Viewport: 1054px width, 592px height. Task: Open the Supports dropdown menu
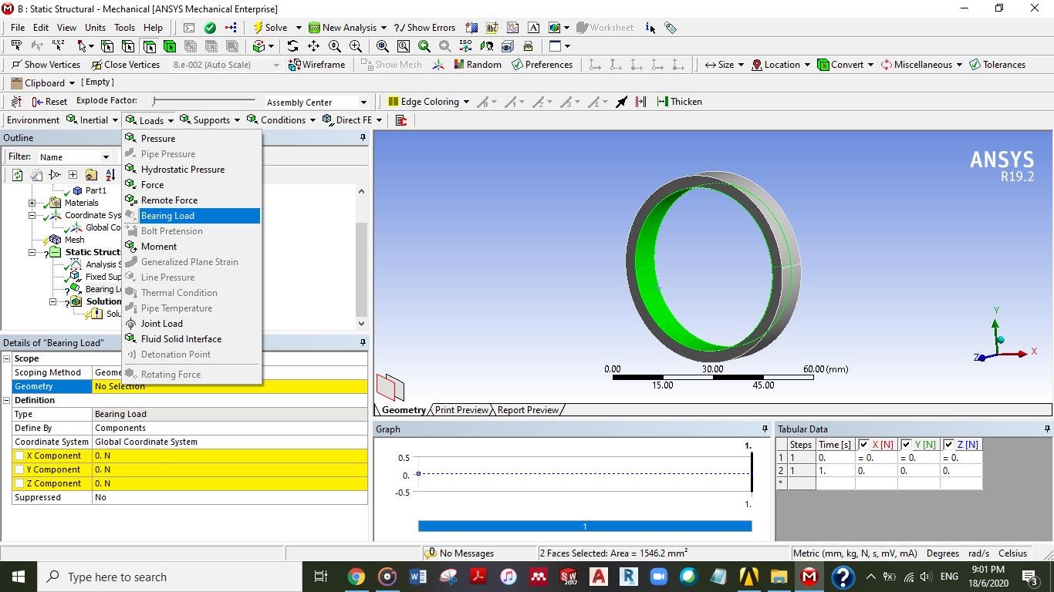(209, 120)
